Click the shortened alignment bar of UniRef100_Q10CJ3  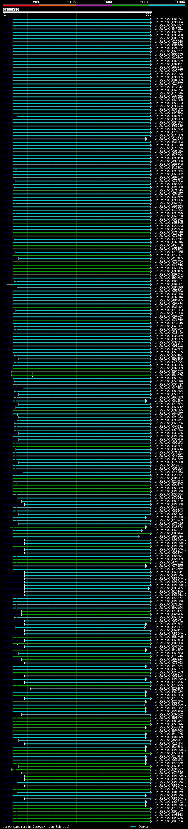coord(80,139)
